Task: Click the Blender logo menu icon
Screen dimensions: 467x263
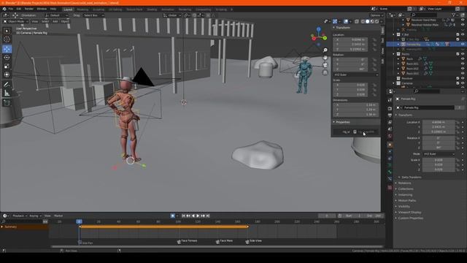Action: click(x=4, y=9)
